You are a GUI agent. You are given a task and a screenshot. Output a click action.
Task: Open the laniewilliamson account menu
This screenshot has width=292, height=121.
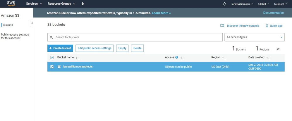coord(242,4)
